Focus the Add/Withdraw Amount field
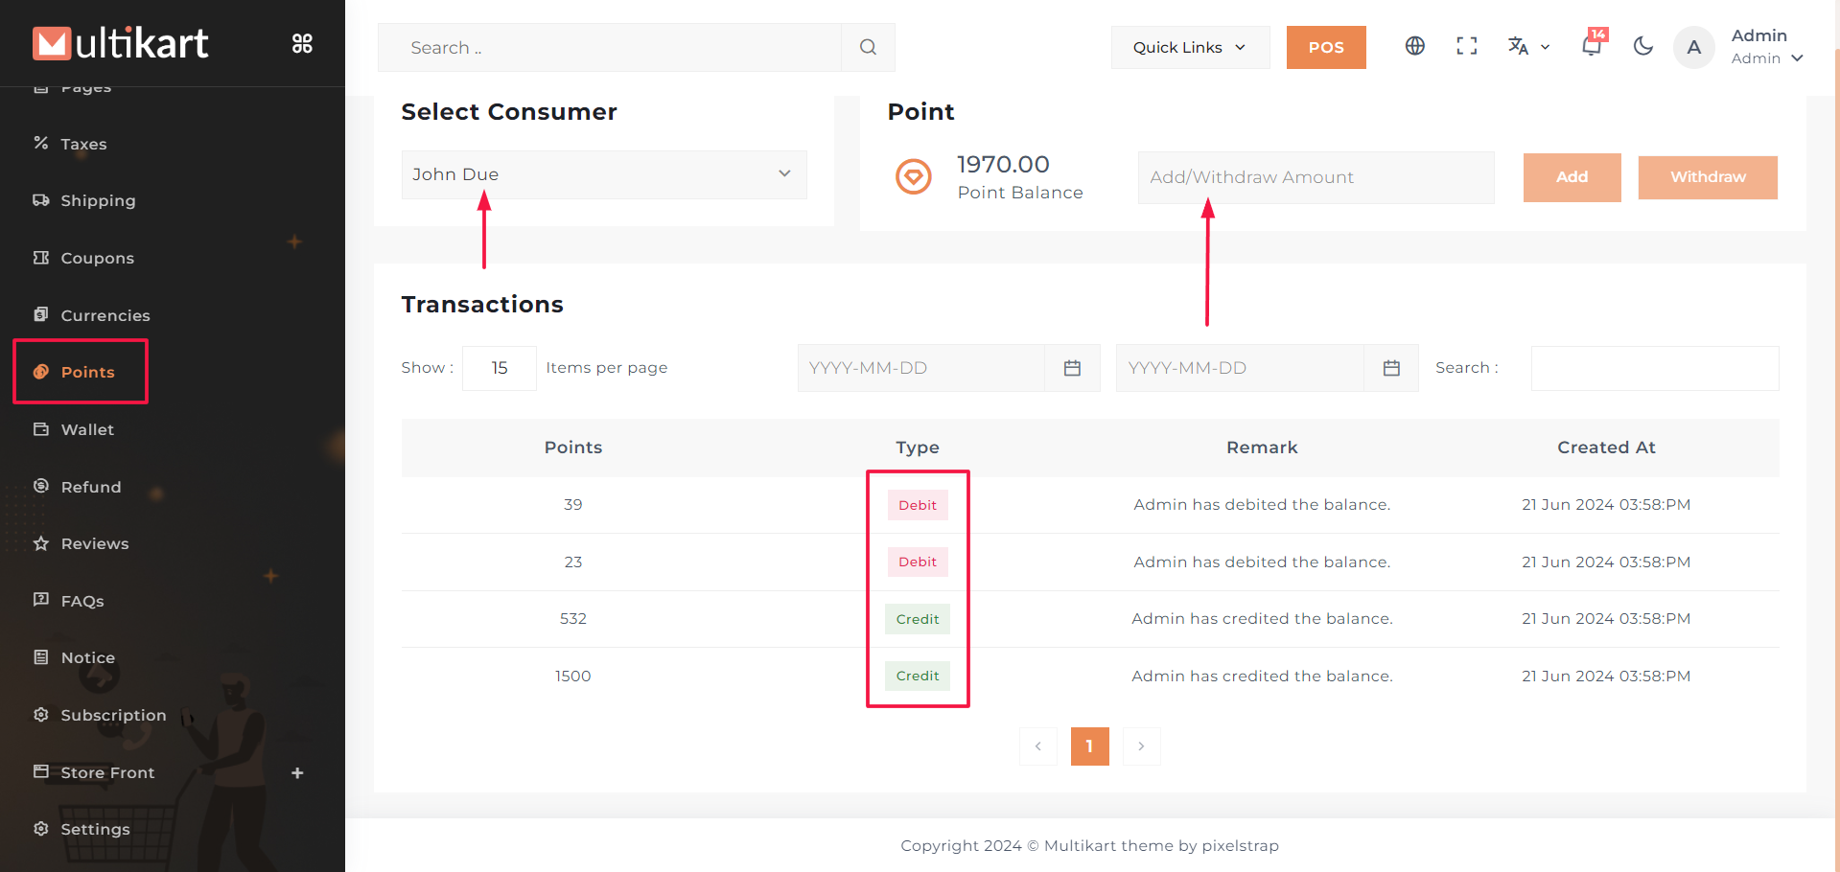This screenshot has width=1840, height=872. point(1315,177)
